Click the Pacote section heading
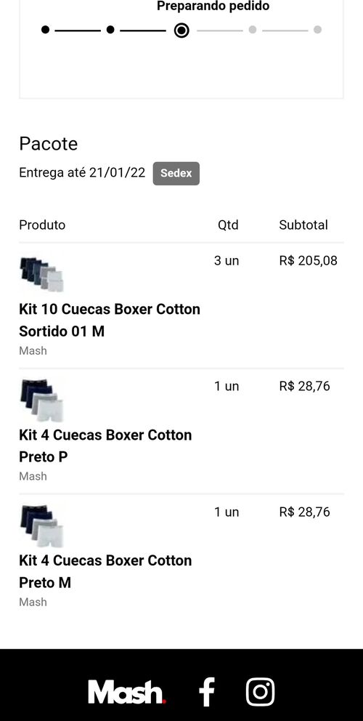The height and width of the screenshot is (721, 363). point(48,144)
